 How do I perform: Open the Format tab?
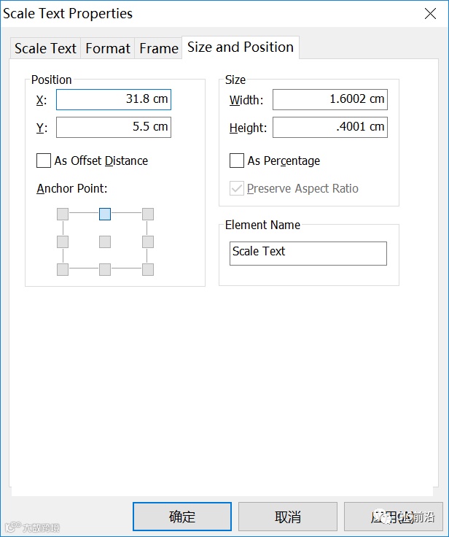coord(108,48)
